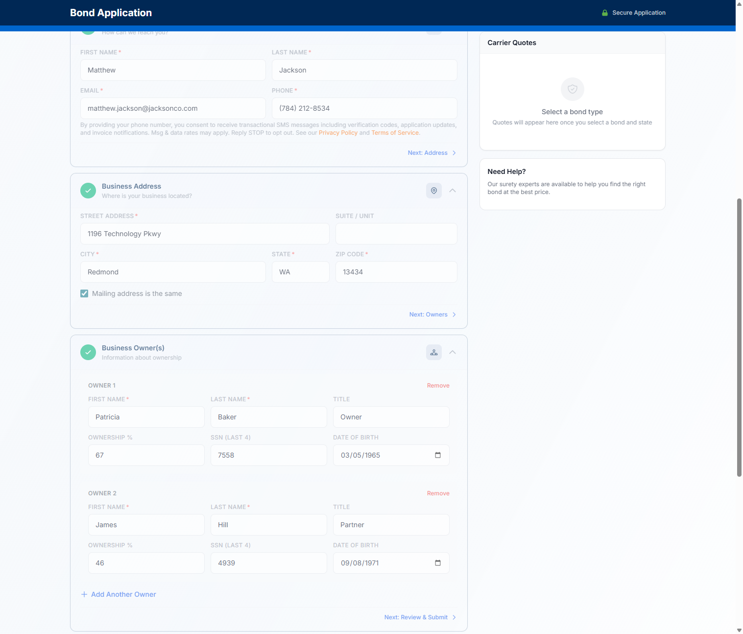
Task: Remove Owner 1 Patricia Baker
Action: [438, 386]
